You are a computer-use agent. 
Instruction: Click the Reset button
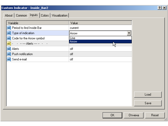pyautogui.click(x=155, y=115)
